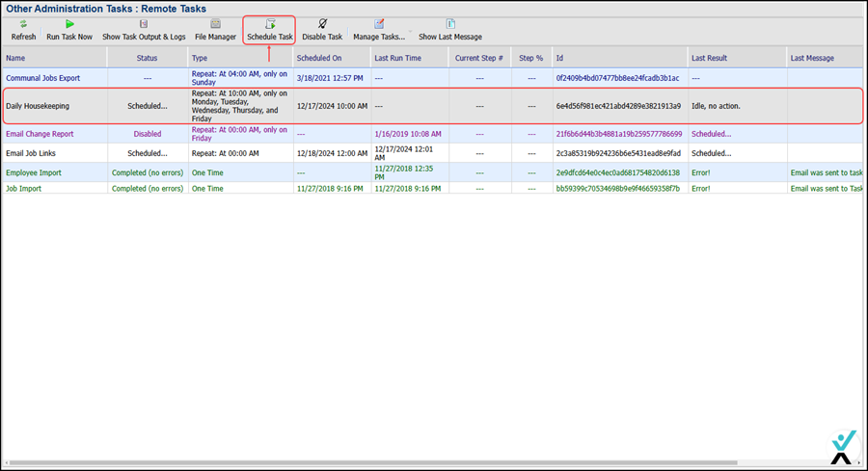Sort the table by Name column header
Viewport: 868px width, 471px height.
pos(15,58)
